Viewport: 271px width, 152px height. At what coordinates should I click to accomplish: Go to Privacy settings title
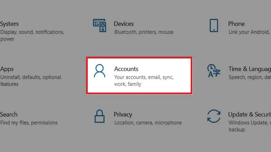click(x=123, y=115)
